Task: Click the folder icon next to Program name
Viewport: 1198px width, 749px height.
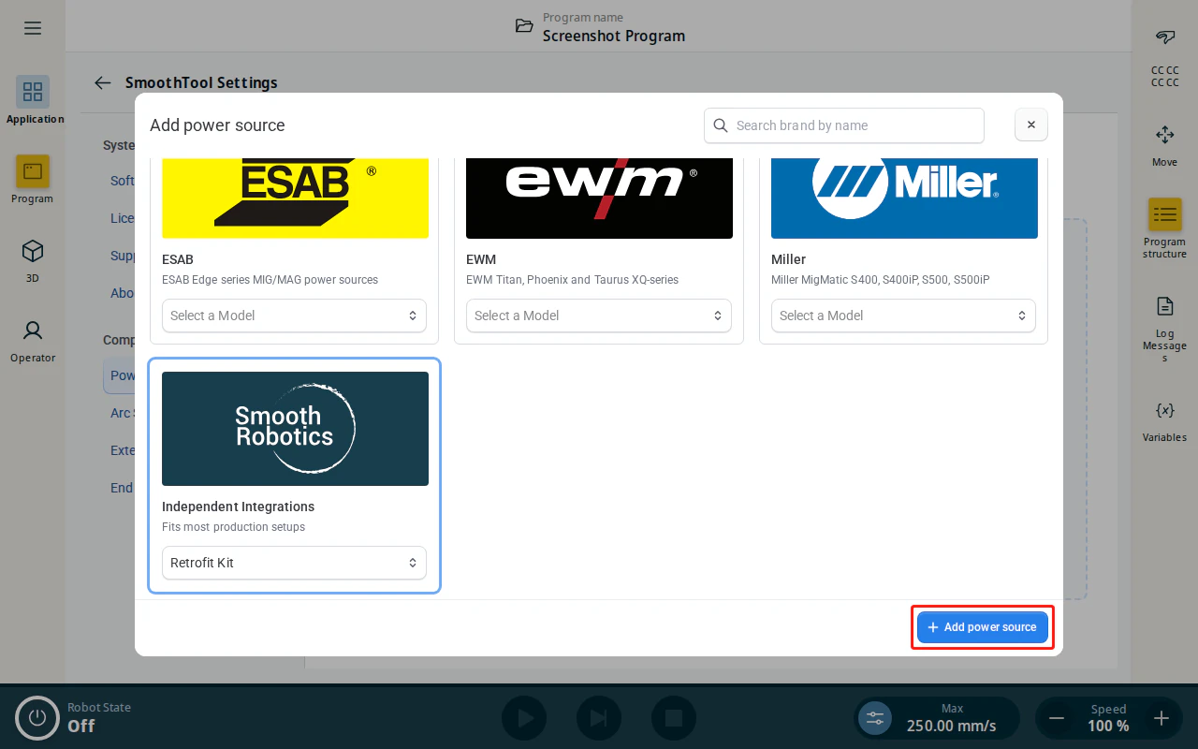Action: tap(525, 26)
